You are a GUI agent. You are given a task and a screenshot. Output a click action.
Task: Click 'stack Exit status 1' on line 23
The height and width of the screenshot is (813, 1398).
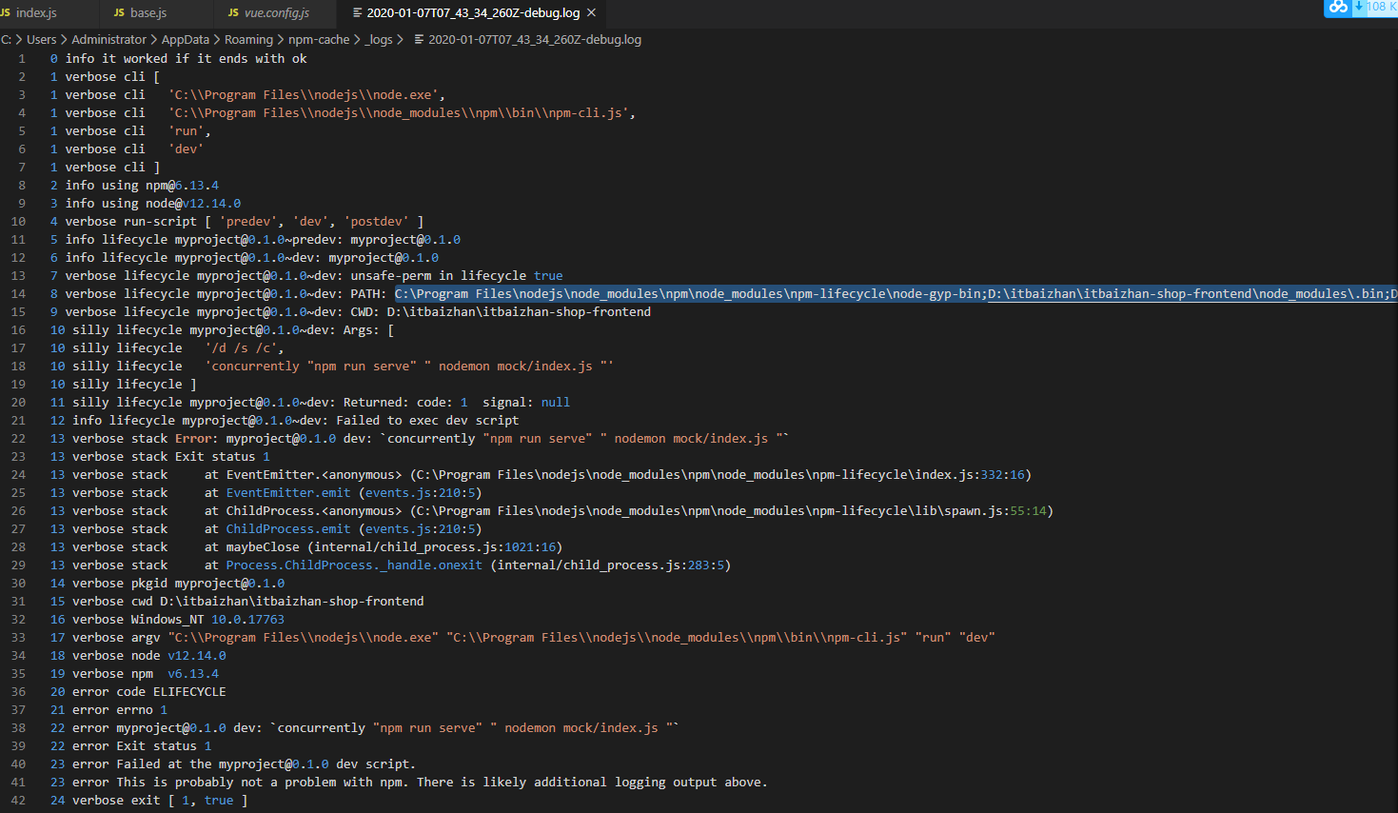pos(201,457)
